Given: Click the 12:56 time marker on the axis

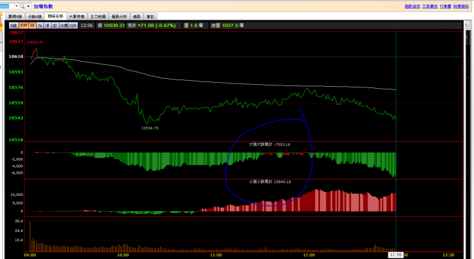Looking at the screenshot, I should click(396, 255).
